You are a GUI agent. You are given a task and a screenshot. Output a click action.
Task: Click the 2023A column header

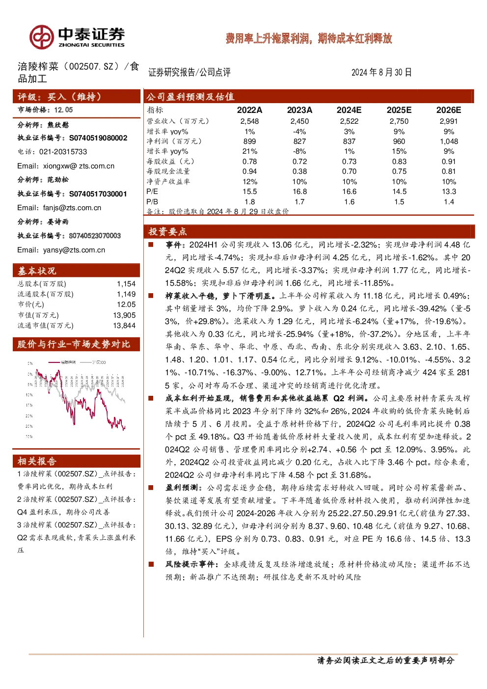click(299, 110)
